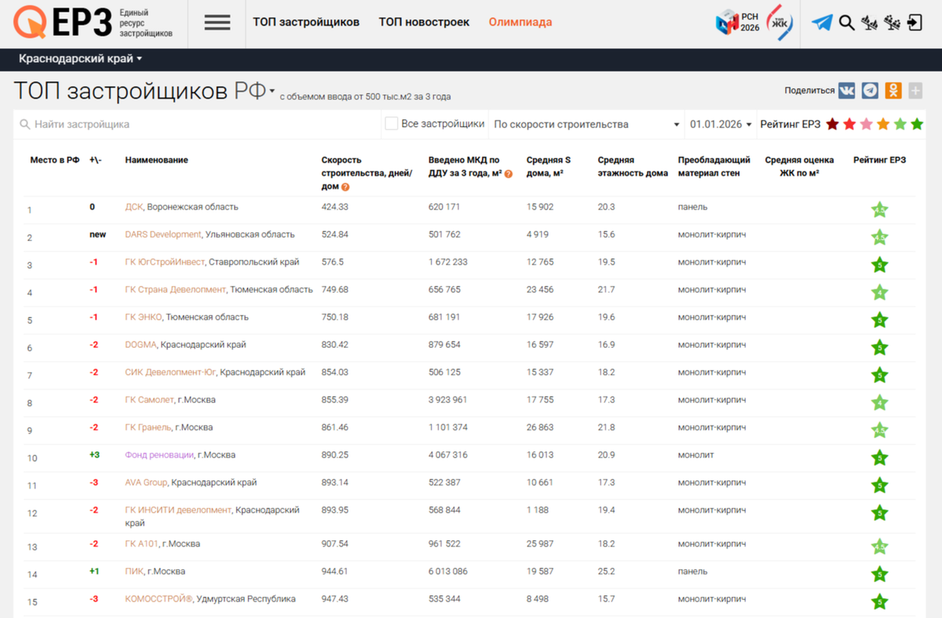Share the page via Odnoklassniki icon

[x=893, y=90]
